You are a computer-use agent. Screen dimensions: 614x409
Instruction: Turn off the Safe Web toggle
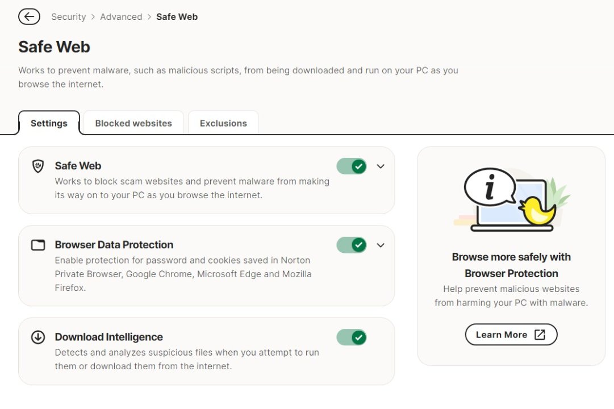point(352,166)
